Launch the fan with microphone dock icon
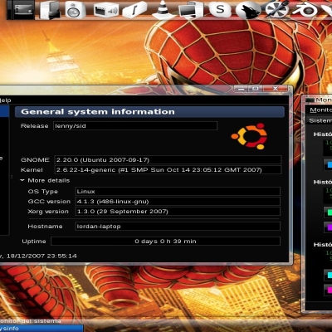The width and height of the screenshot is (332, 332). click(x=276, y=9)
